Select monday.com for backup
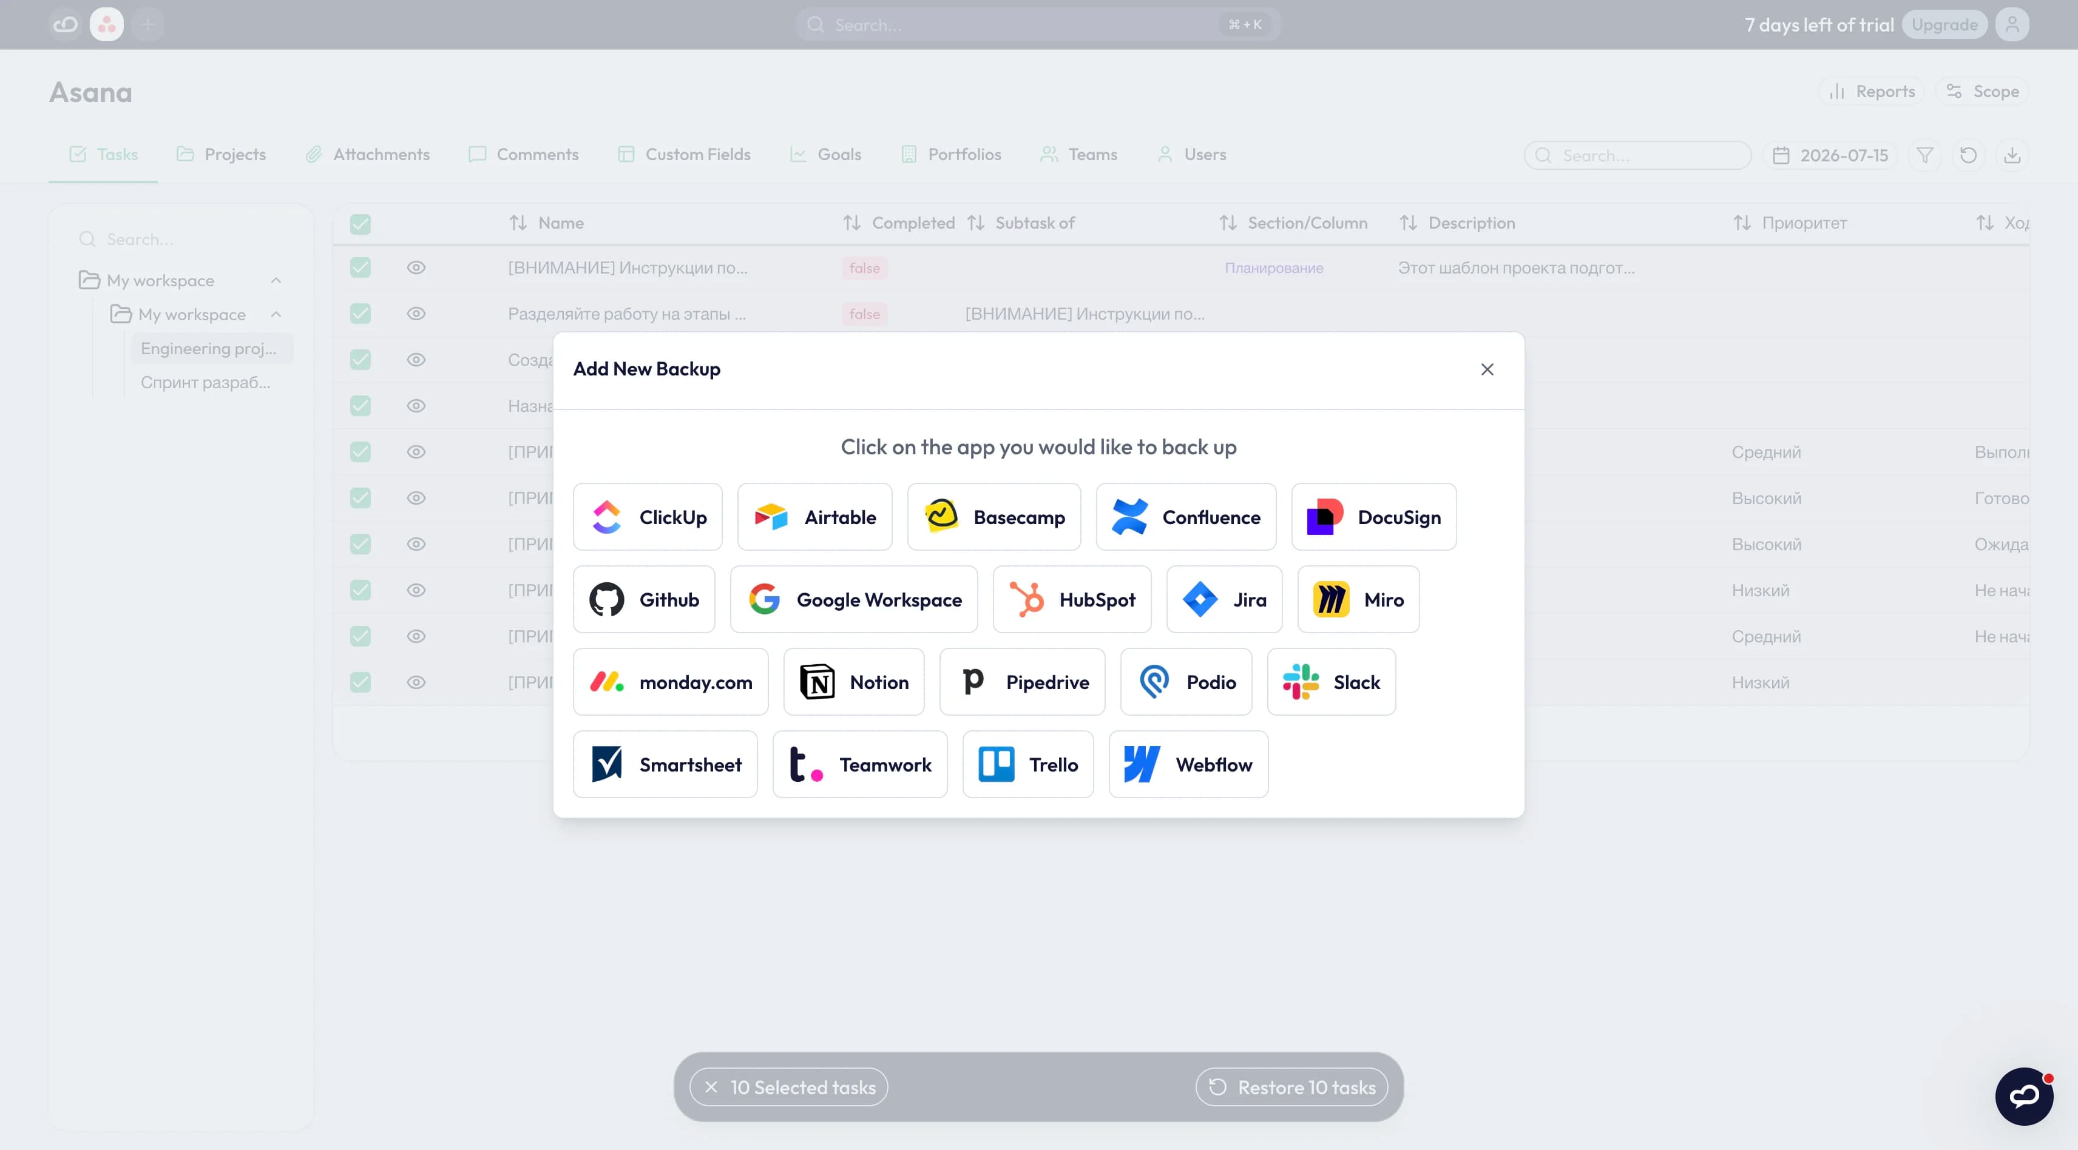This screenshot has width=2078, height=1150. [x=671, y=682]
